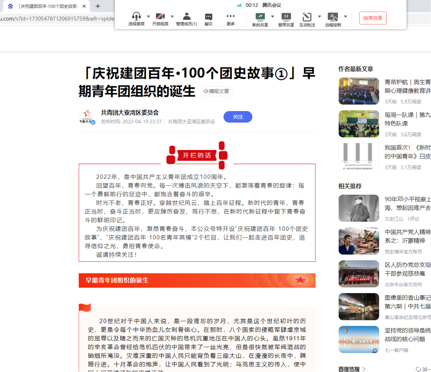
Task: Open the Deng Xiaoping article thumbnail
Action: 359,208
